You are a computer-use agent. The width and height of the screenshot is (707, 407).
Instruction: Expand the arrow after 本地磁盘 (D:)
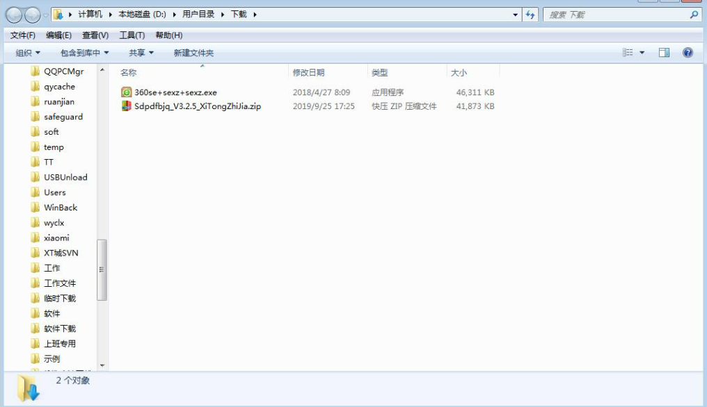174,15
